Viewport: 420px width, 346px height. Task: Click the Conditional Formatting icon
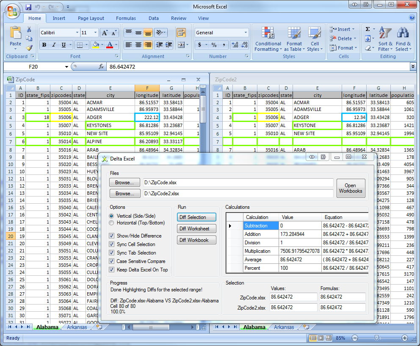[268, 33]
